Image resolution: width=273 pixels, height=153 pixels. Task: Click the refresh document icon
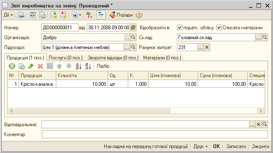point(32,15)
